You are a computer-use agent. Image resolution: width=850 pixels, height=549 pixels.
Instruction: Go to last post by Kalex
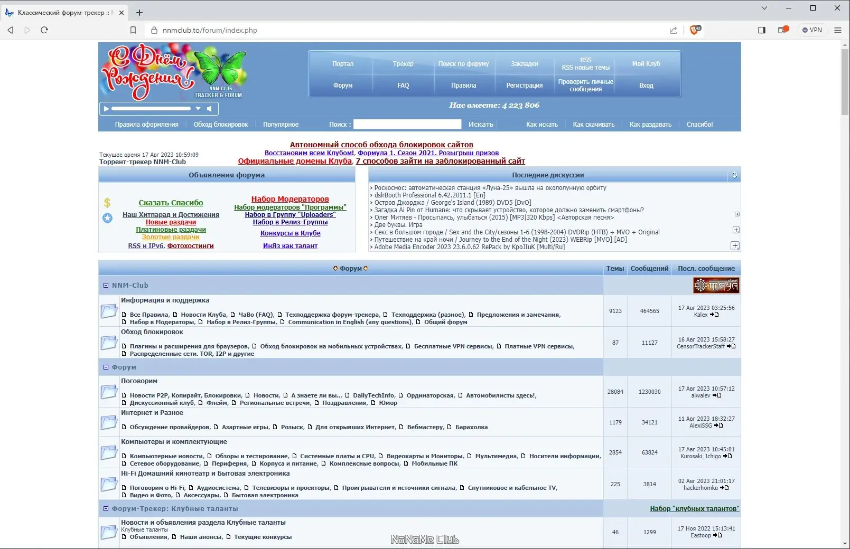click(x=715, y=315)
